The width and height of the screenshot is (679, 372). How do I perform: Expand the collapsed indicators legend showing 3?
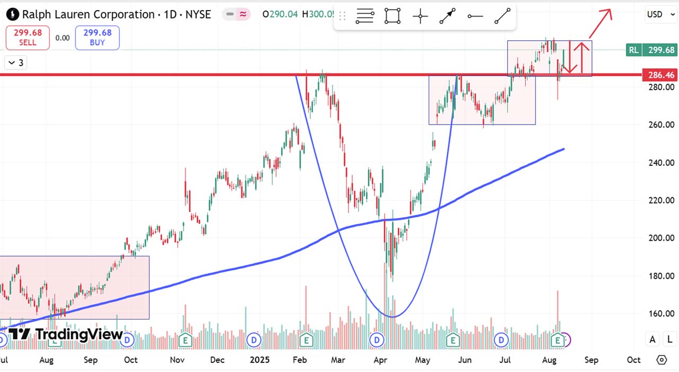(15, 63)
